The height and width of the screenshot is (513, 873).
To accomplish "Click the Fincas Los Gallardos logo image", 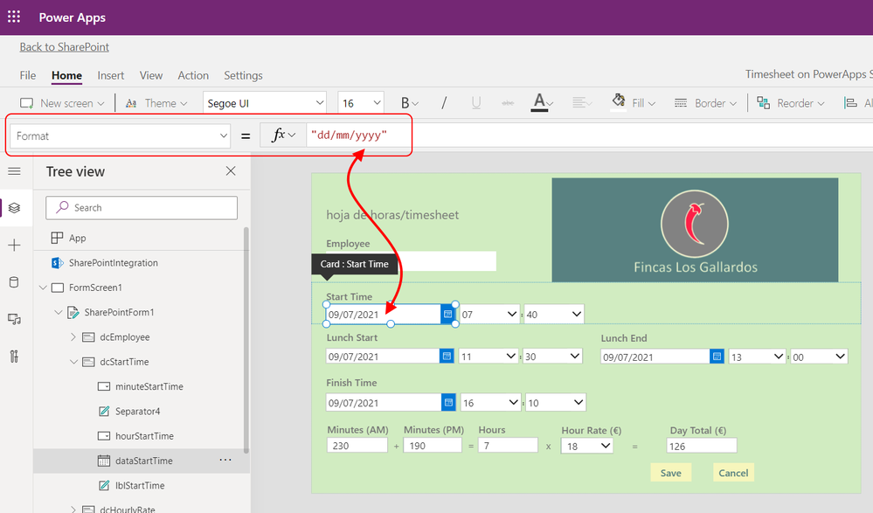I will (695, 230).
